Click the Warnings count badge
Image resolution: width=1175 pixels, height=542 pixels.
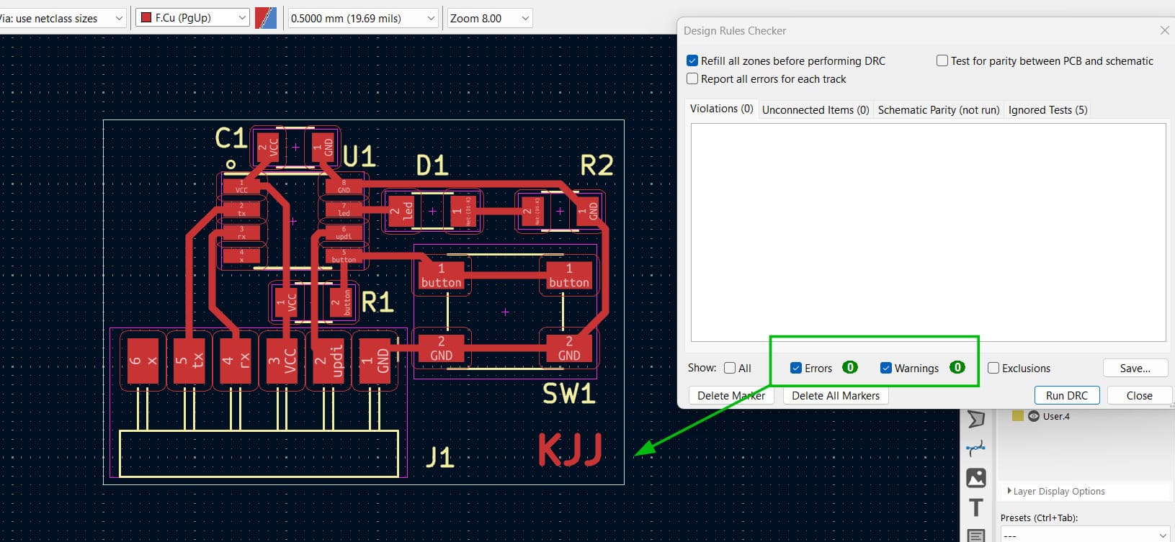point(957,368)
